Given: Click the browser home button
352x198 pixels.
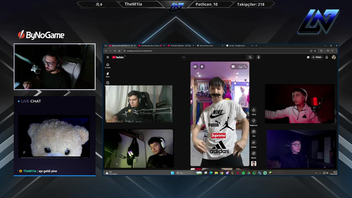Looking at the screenshot, I should [119, 51].
